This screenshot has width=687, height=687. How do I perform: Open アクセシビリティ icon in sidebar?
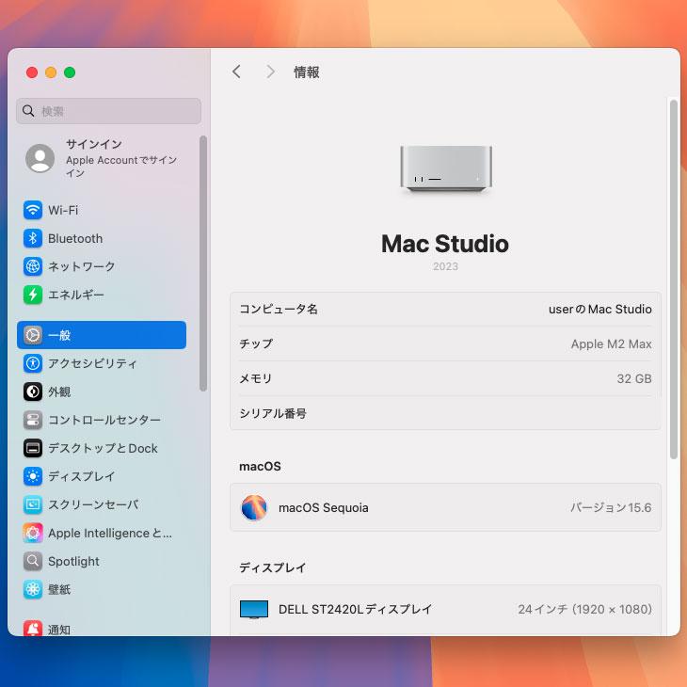(x=33, y=363)
